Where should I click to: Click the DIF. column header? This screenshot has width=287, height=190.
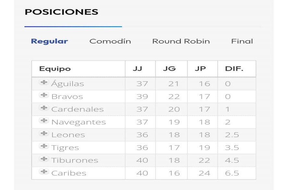pos(234,69)
